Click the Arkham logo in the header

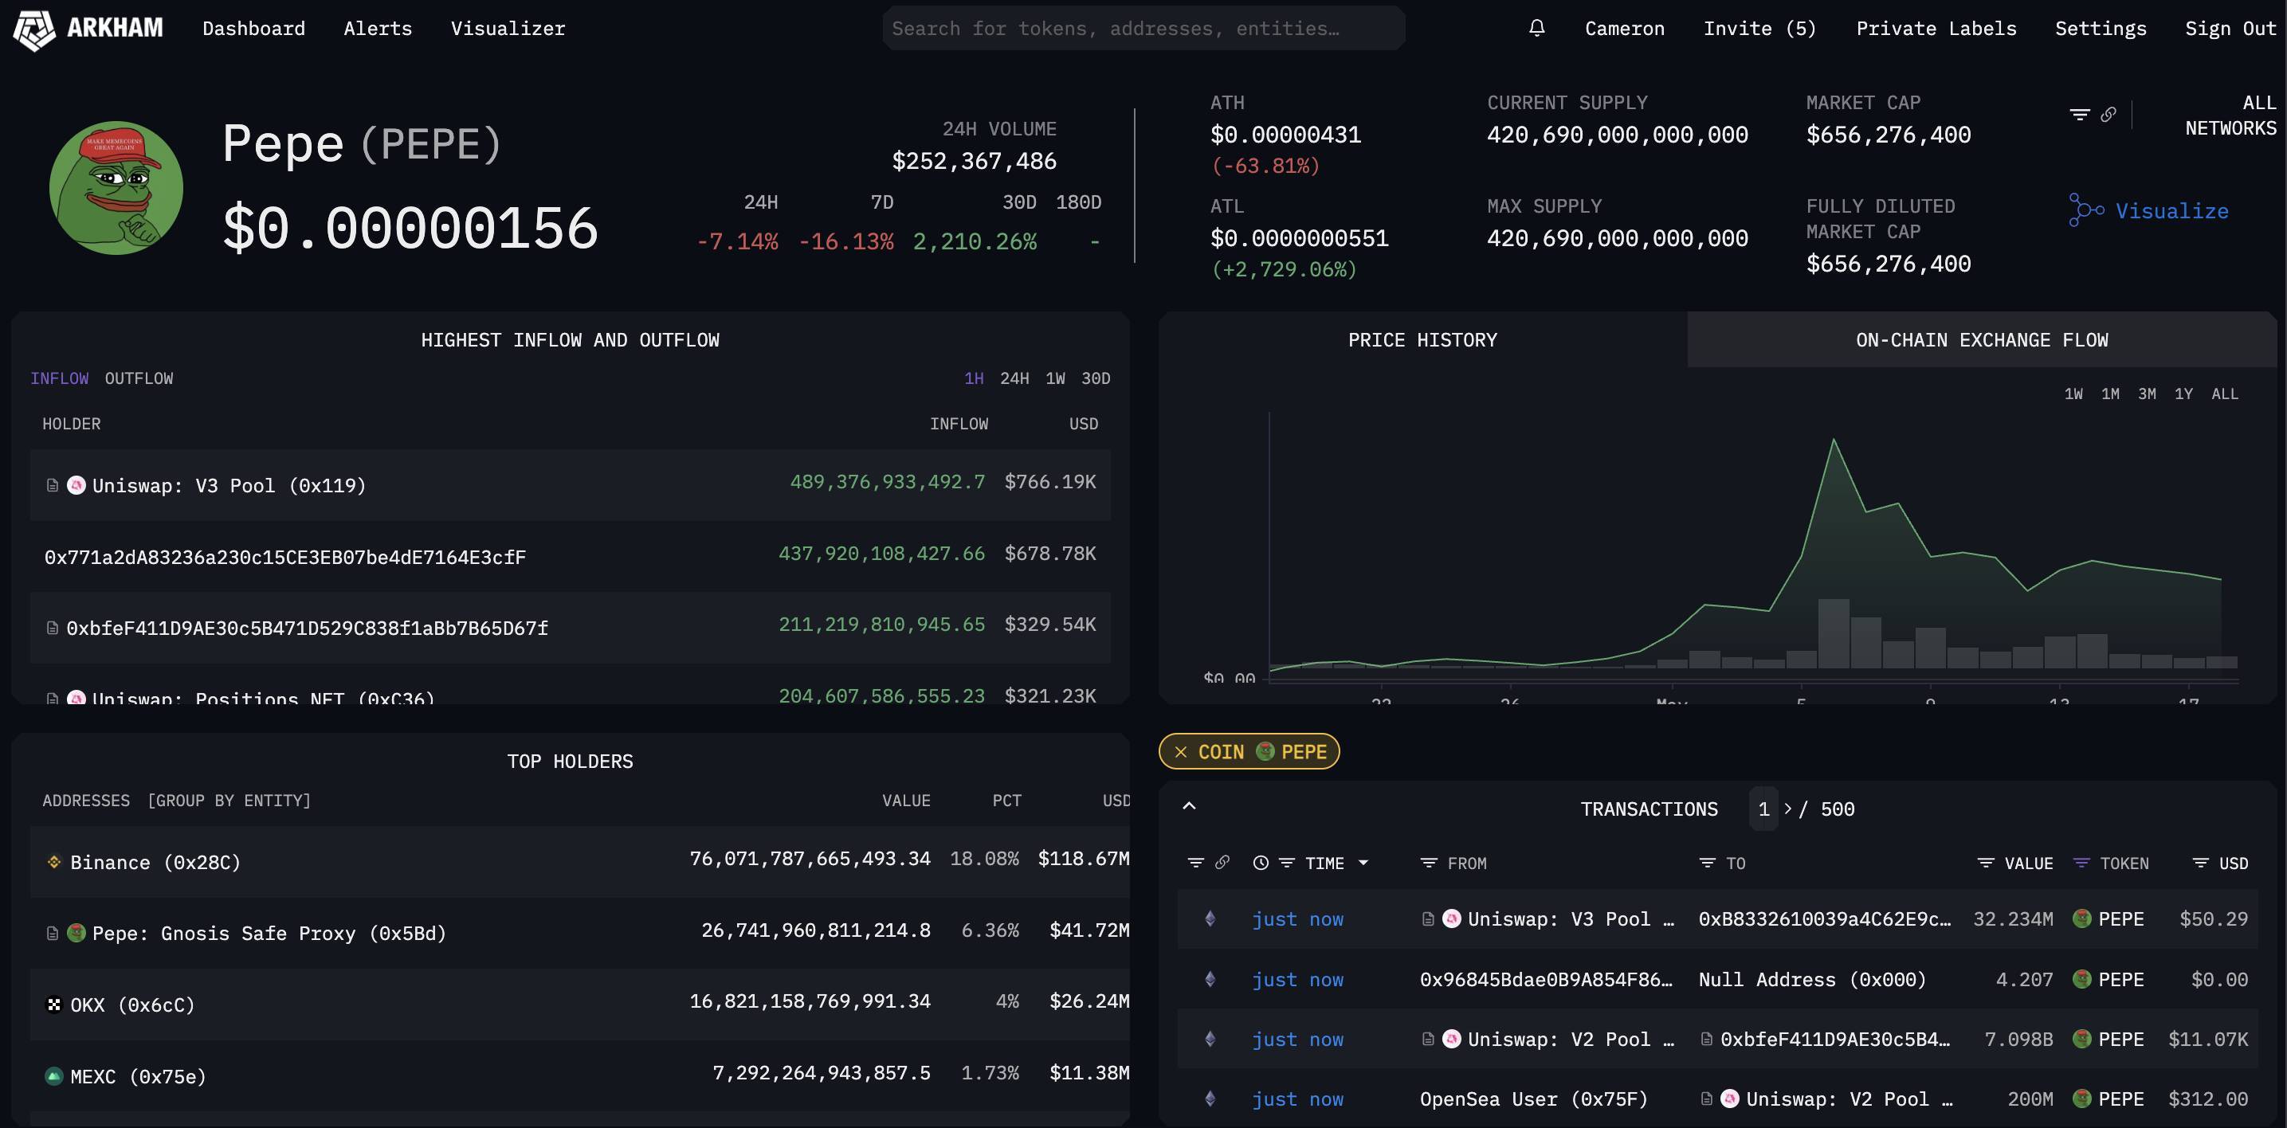88,29
